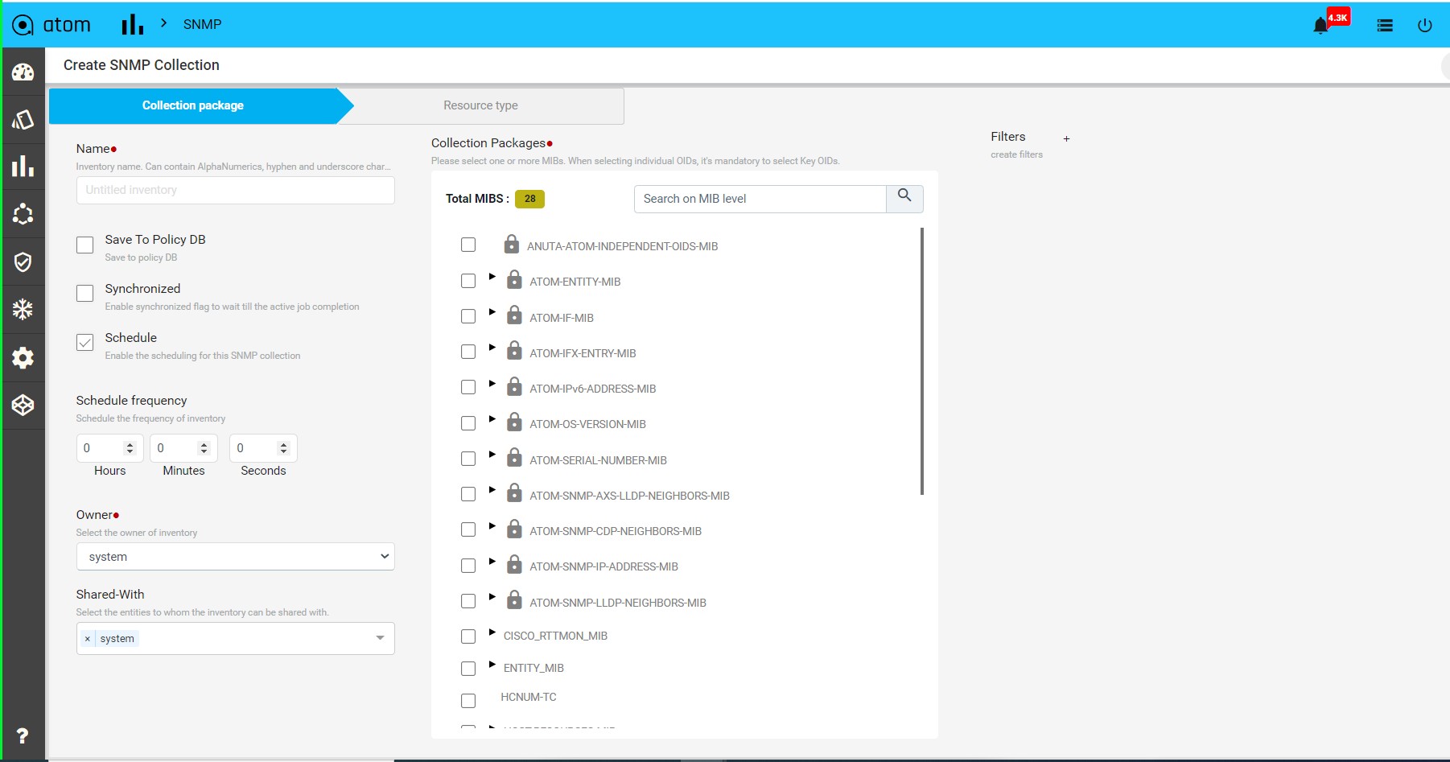Open the snowflake sidebar icon

tap(23, 309)
